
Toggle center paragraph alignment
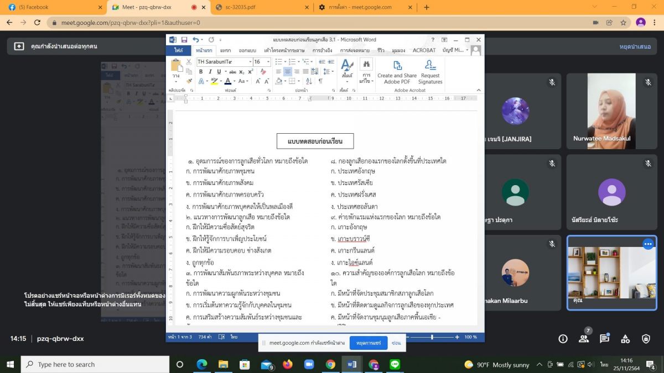[x=288, y=72]
